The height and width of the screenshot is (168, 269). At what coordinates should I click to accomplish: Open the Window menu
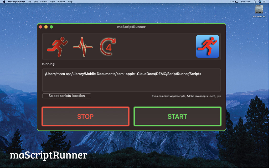61,2
